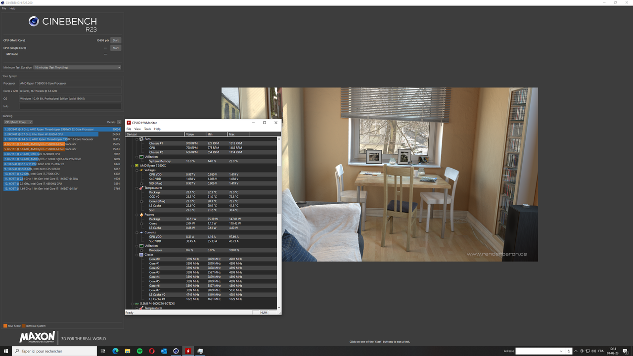Open the CPU (Multi Core) ranking dropdown

tap(18, 122)
